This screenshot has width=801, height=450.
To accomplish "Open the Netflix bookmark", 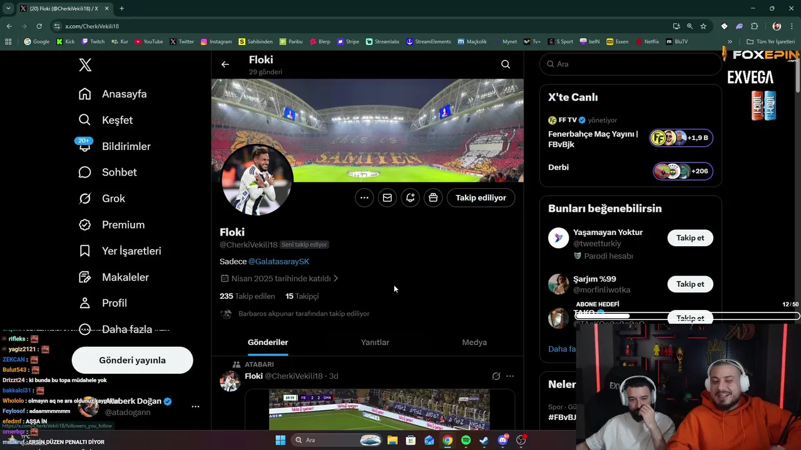I will point(647,42).
